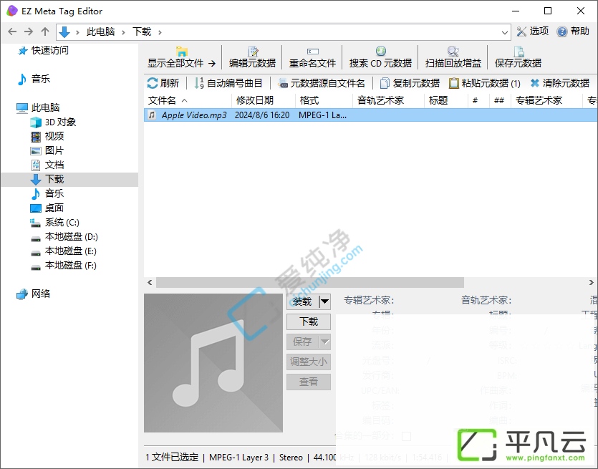The image size is (598, 469).
Task: Click 保存元数据 toolbar button
Action: 518,57
